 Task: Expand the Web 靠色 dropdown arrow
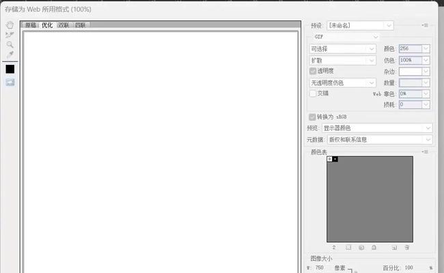pos(426,94)
